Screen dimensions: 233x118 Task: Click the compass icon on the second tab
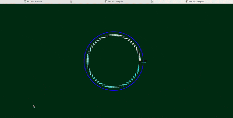[x=106, y=1]
